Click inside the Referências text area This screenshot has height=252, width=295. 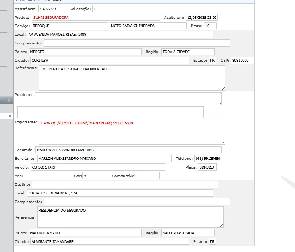pyautogui.click(x=132, y=78)
